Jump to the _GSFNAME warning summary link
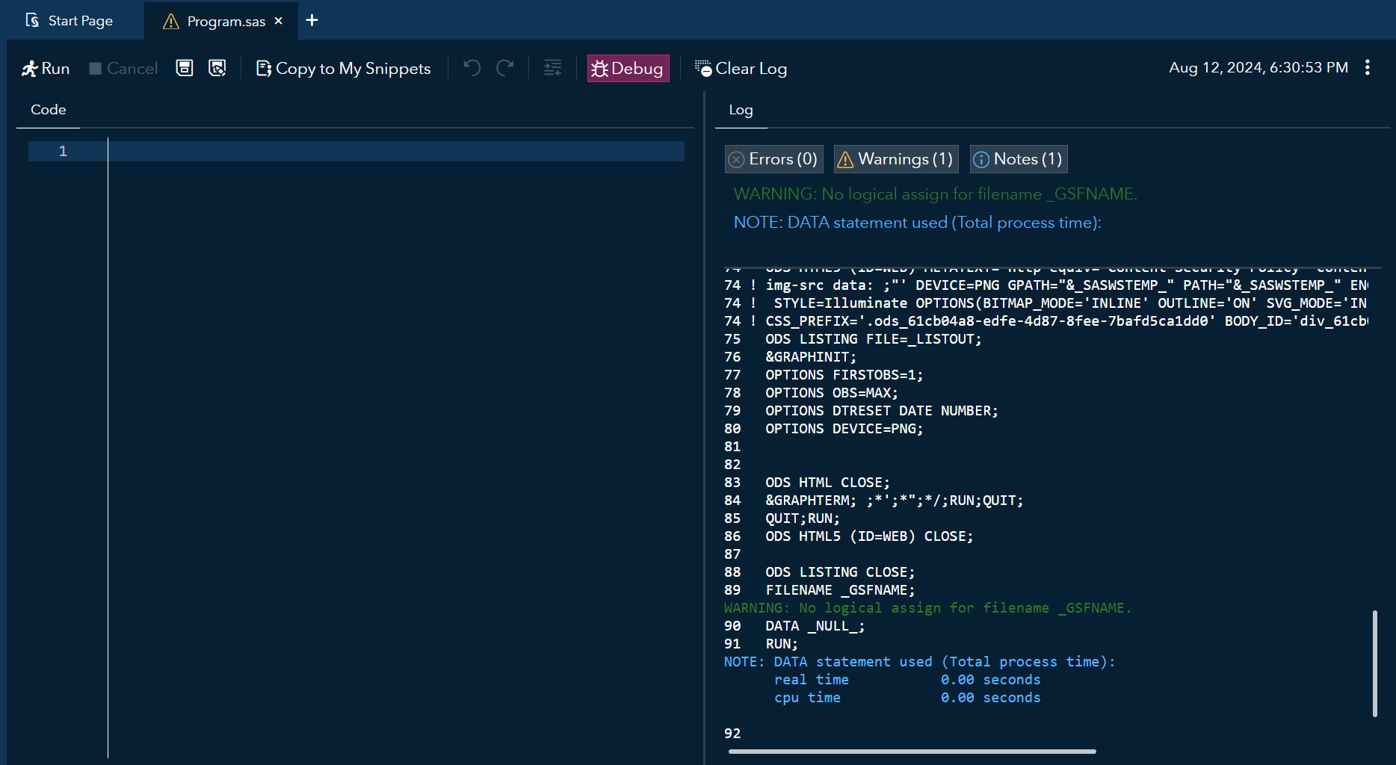The height and width of the screenshot is (765, 1396). [935, 194]
